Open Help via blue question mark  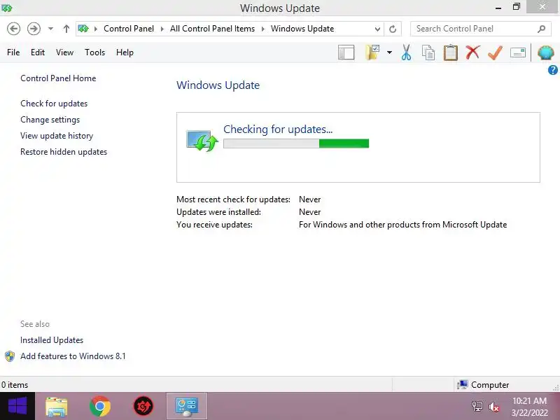[x=552, y=70]
